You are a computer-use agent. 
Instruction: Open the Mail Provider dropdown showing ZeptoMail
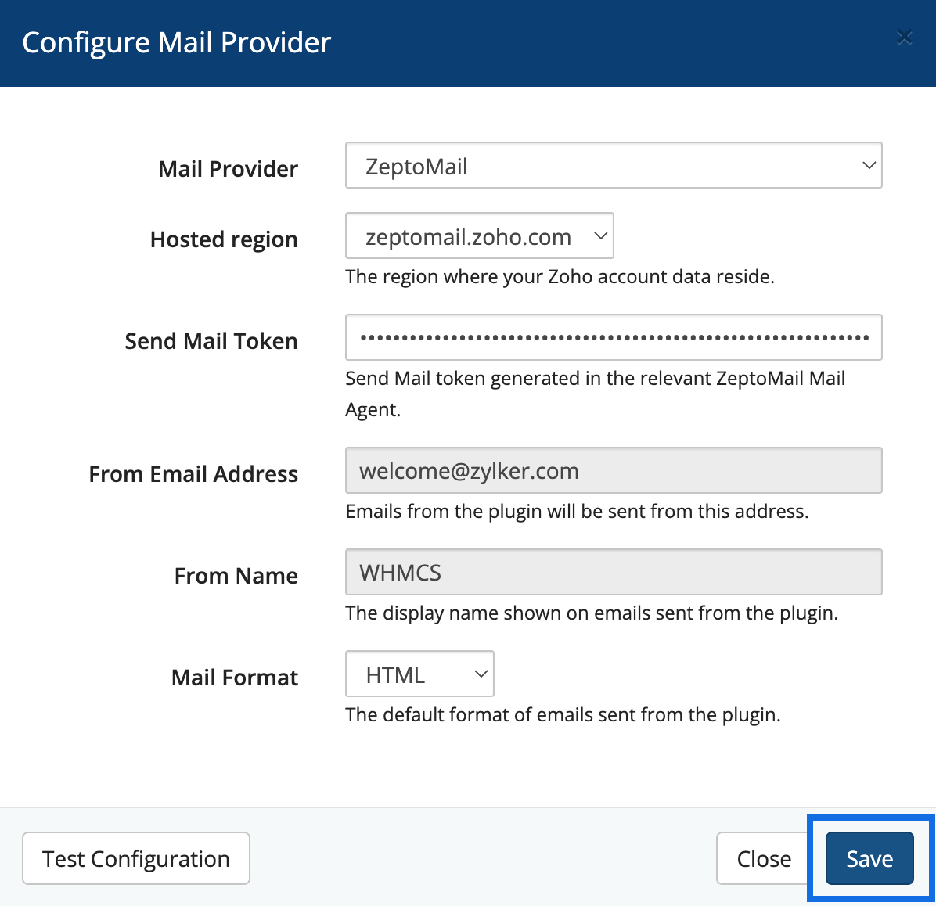(x=613, y=166)
